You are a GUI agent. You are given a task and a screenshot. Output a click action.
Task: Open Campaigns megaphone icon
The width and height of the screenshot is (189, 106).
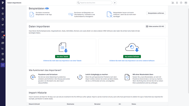point(3,25)
